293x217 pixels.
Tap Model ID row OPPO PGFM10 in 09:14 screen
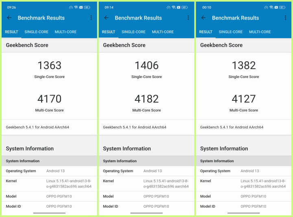pos(146,206)
